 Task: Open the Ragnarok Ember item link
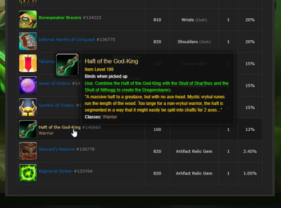pyautogui.click(x=55, y=171)
